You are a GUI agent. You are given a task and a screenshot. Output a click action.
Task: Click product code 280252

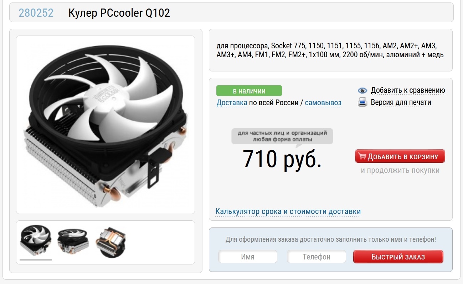(36, 13)
